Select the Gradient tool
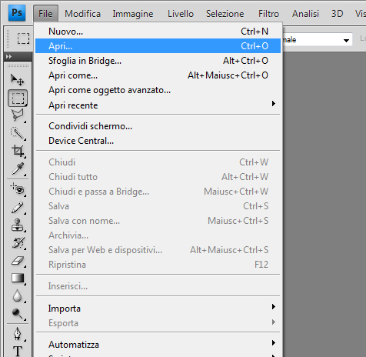The height and width of the screenshot is (357, 366). (17, 279)
